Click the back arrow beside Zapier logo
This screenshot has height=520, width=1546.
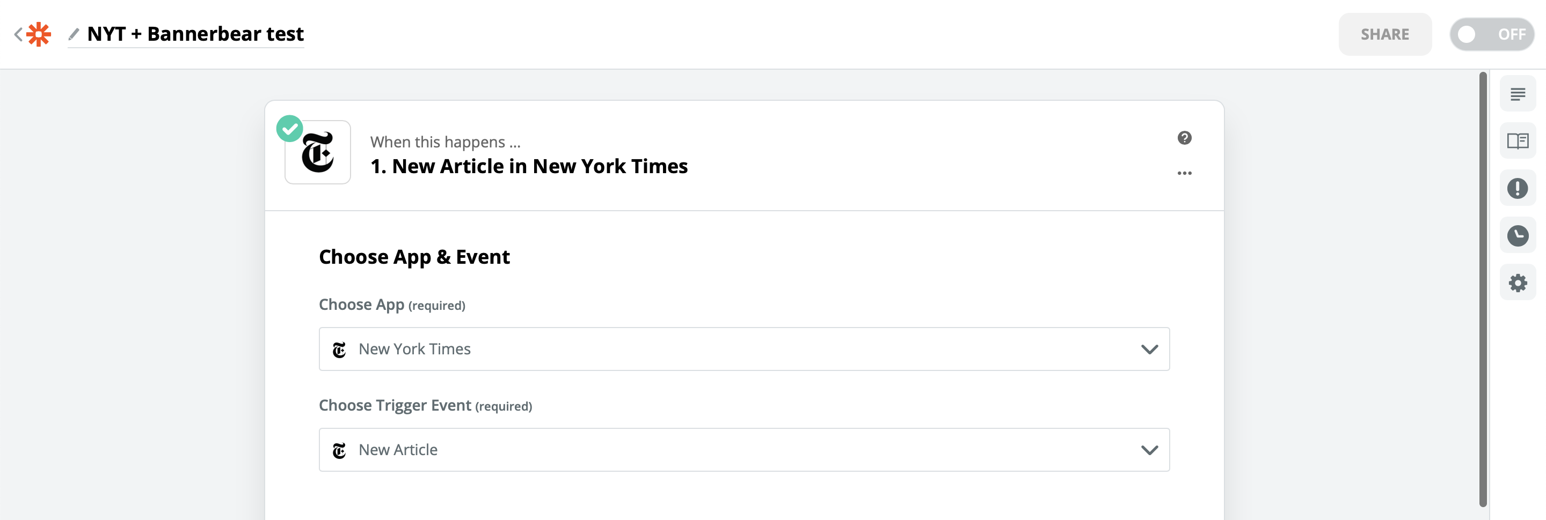[18, 34]
